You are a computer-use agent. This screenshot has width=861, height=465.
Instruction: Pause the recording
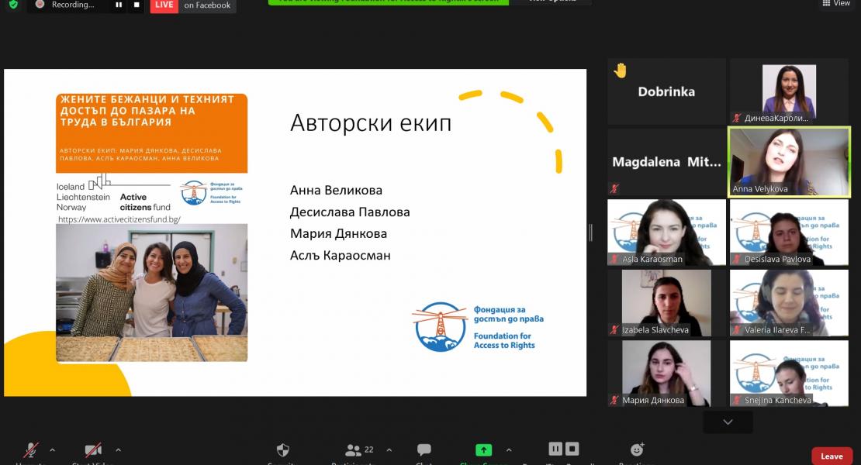(118, 5)
